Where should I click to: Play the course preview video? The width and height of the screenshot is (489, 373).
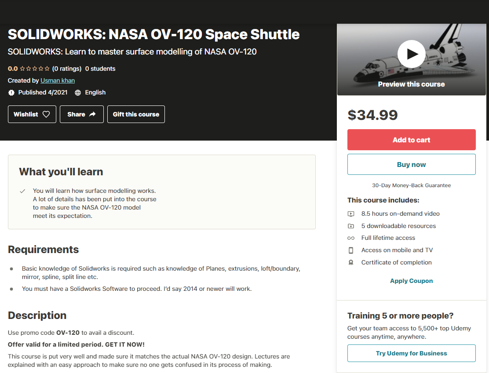411,54
